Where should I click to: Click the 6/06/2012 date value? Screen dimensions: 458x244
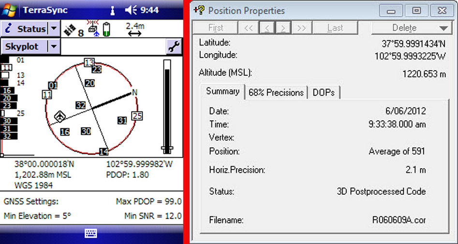click(x=405, y=111)
